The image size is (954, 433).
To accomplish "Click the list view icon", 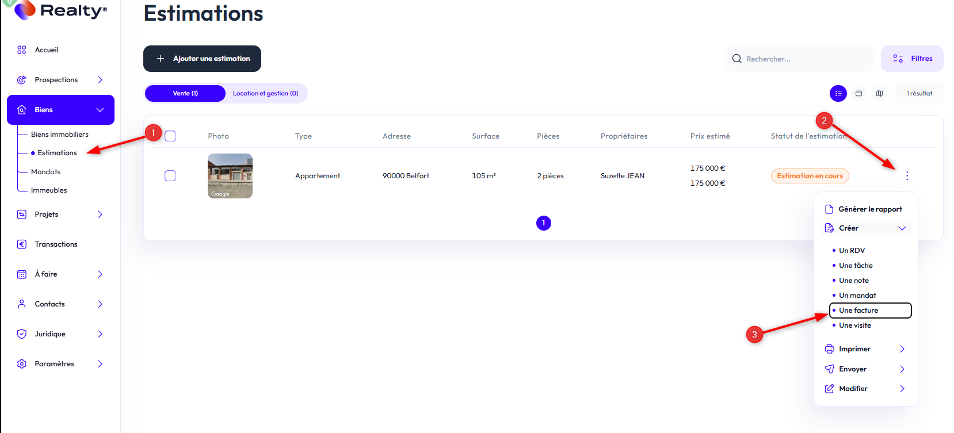I will [x=838, y=94].
